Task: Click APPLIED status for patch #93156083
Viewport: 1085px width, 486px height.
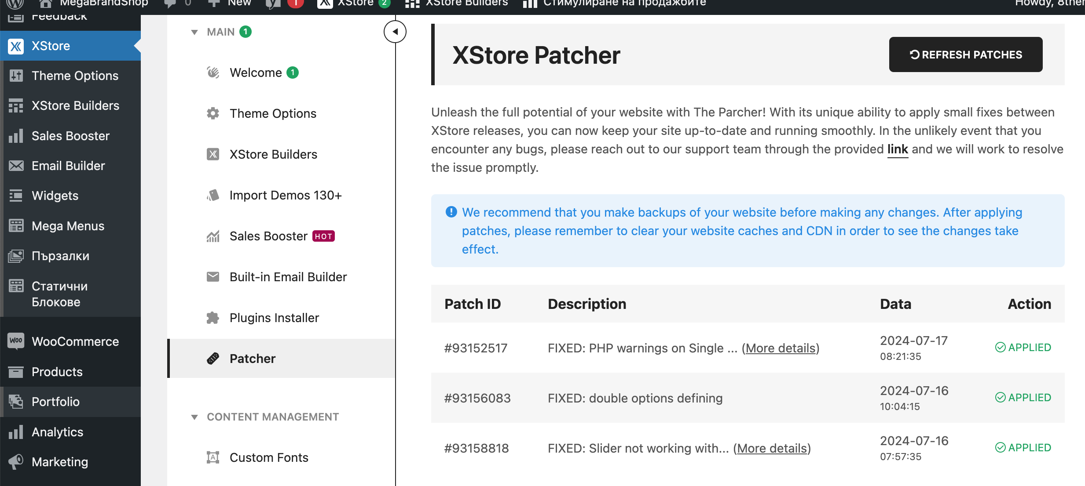Action: 1023,397
